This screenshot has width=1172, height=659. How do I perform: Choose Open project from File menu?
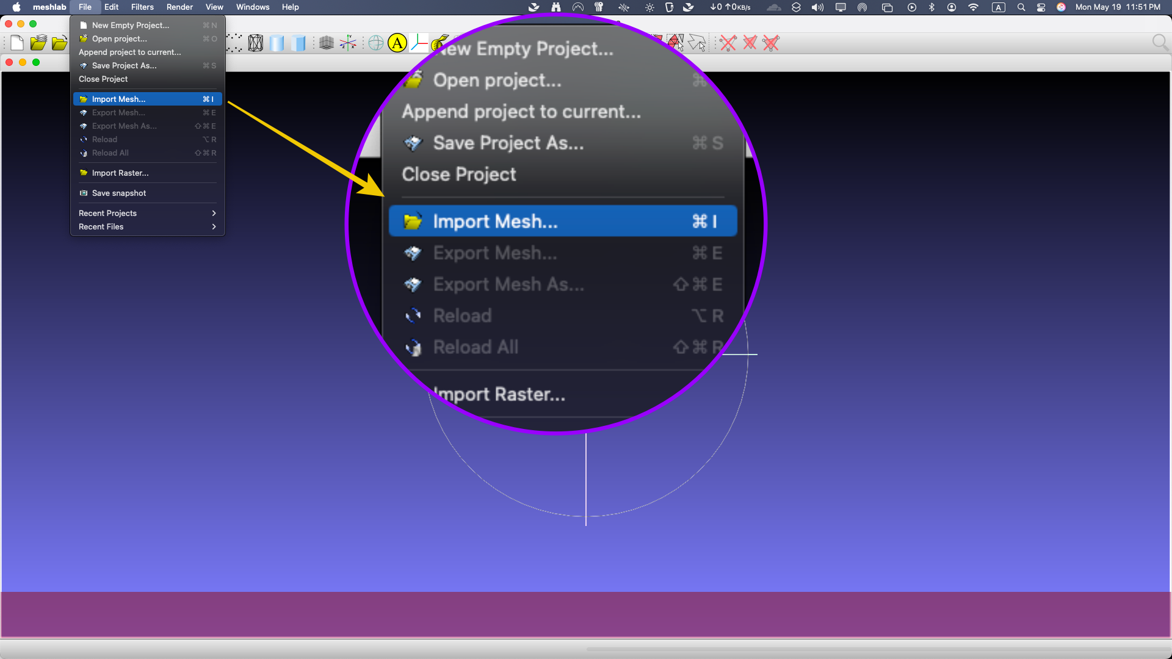click(147, 38)
